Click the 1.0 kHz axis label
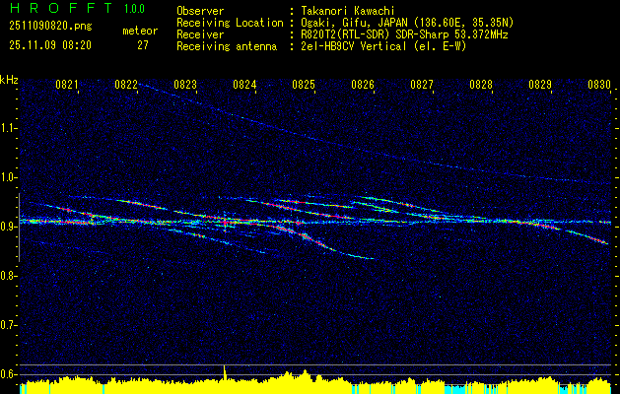620x394 pixels. [9, 177]
